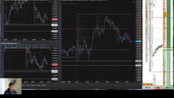Click the white 76,1050 level label in main chart
Screen dimensions: 174x98
coord(139,61)
